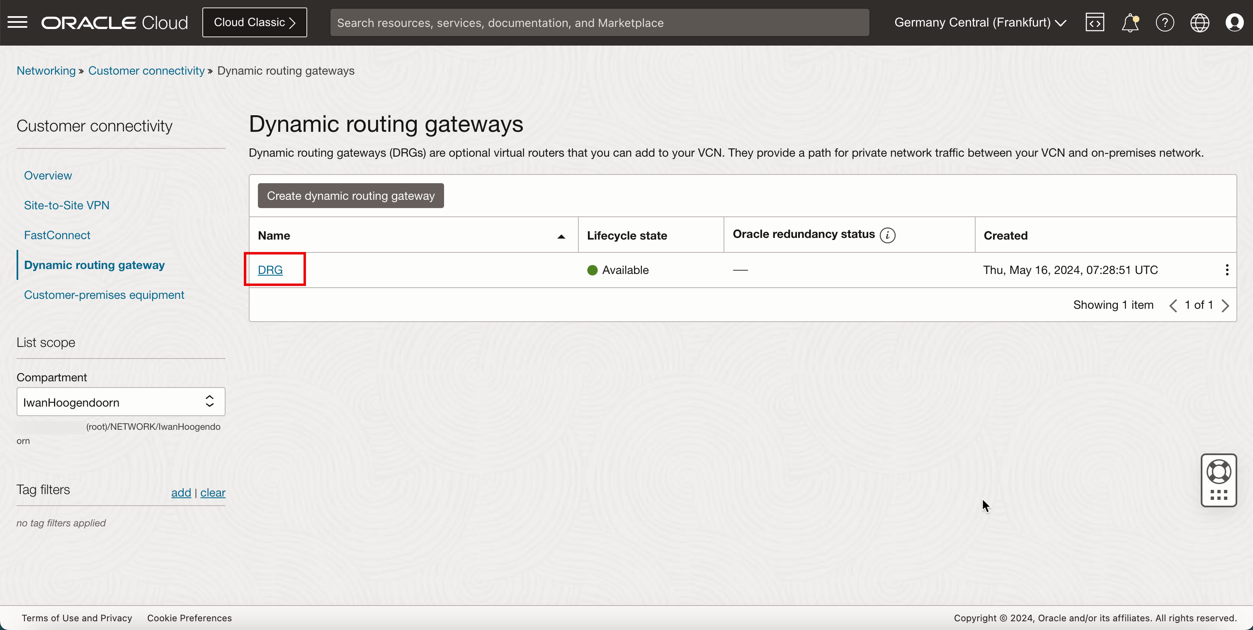Click the help question mark icon
Viewport: 1253px width, 630px height.
[x=1166, y=22]
